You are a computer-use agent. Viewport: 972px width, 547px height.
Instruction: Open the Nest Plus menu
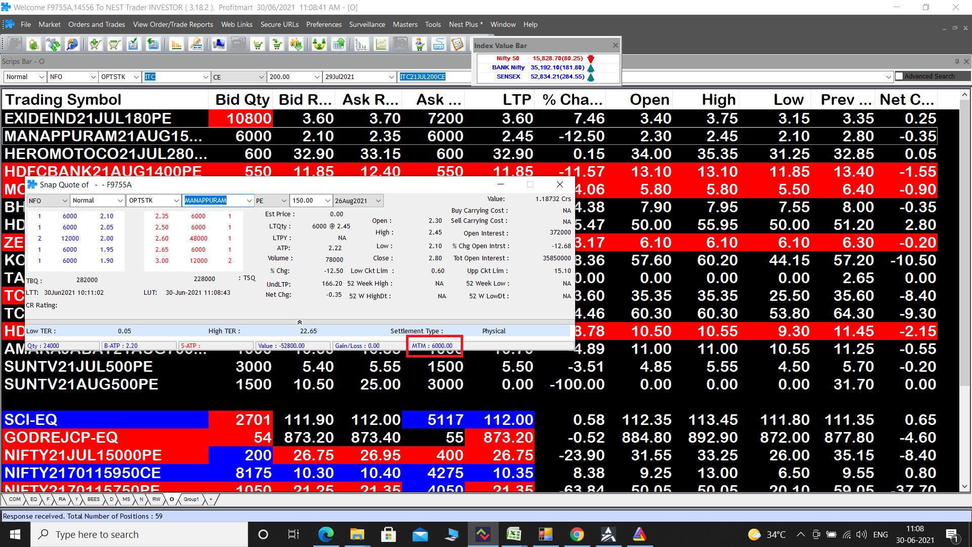pos(466,24)
